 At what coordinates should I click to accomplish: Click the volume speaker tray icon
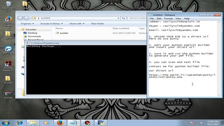(x=201, y=123)
